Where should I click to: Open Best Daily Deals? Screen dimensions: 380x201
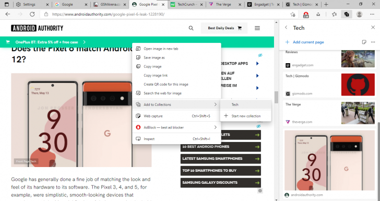pyautogui.click(x=224, y=28)
